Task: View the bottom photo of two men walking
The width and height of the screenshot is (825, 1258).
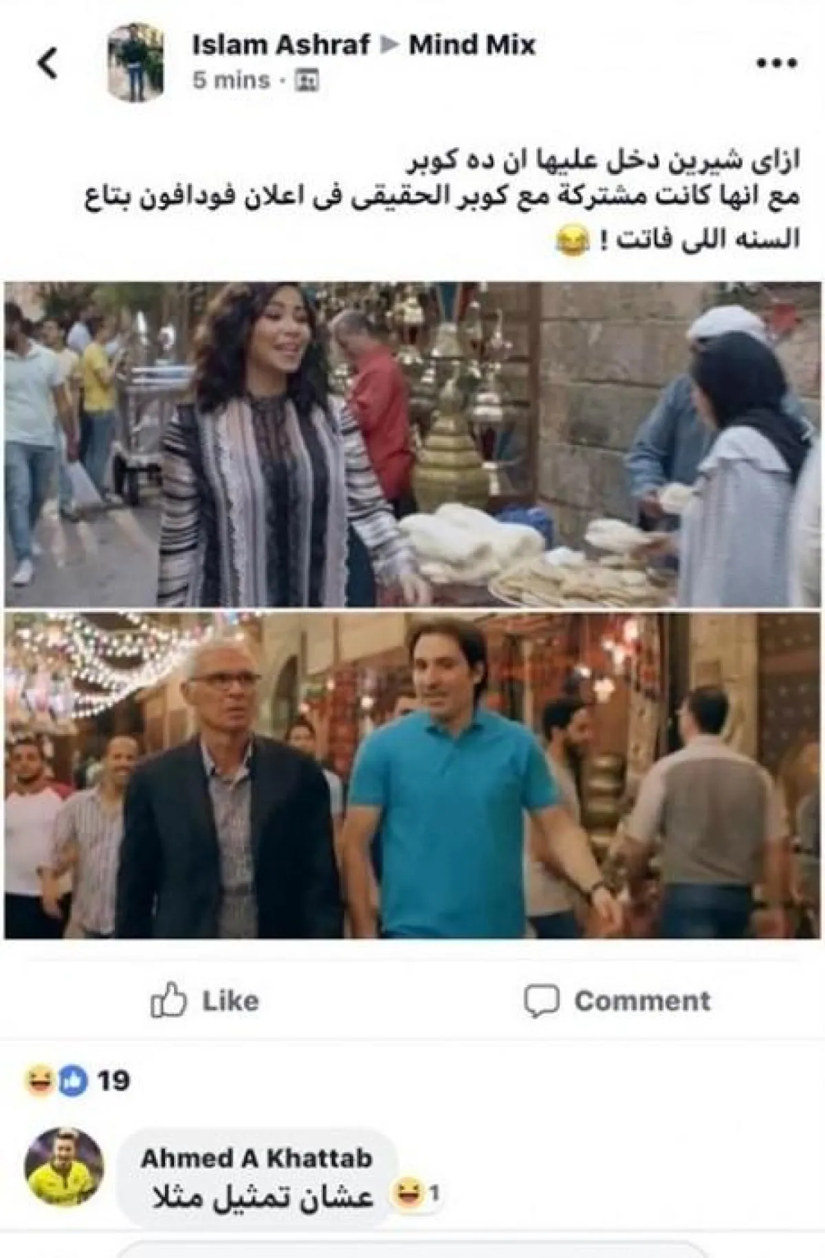Action: click(x=413, y=776)
